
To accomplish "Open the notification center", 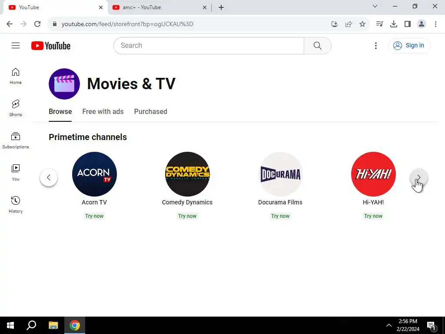I will pyautogui.click(x=431, y=325).
